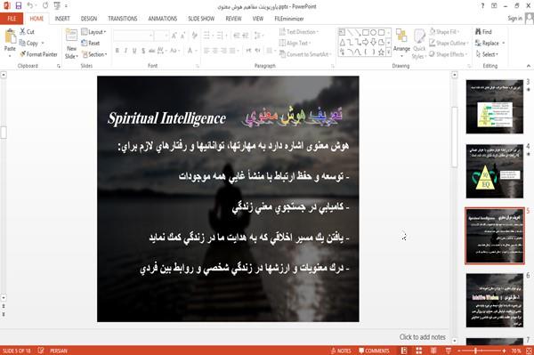Image resolution: width=534 pixels, height=355 pixels.
Task: Click the Find icon in Editing
Action: point(483,32)
